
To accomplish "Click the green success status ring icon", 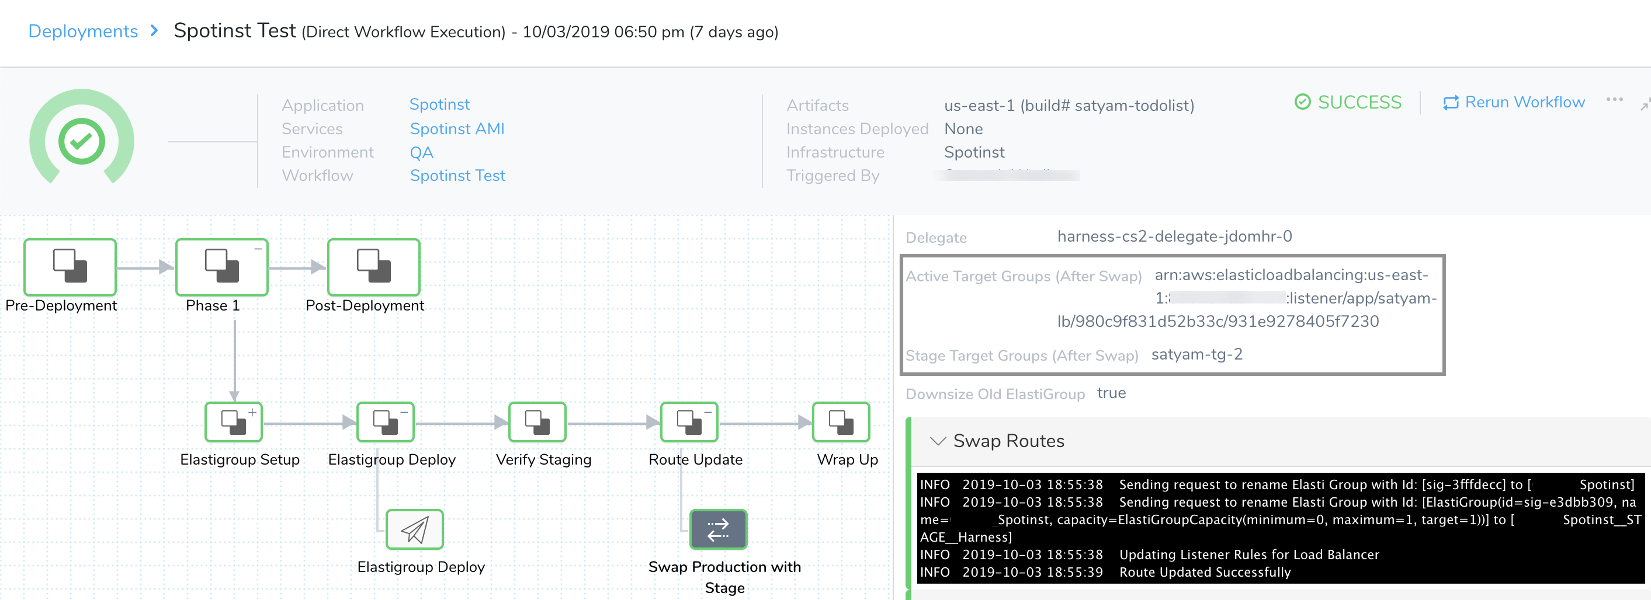I will [x=81, y=138].
